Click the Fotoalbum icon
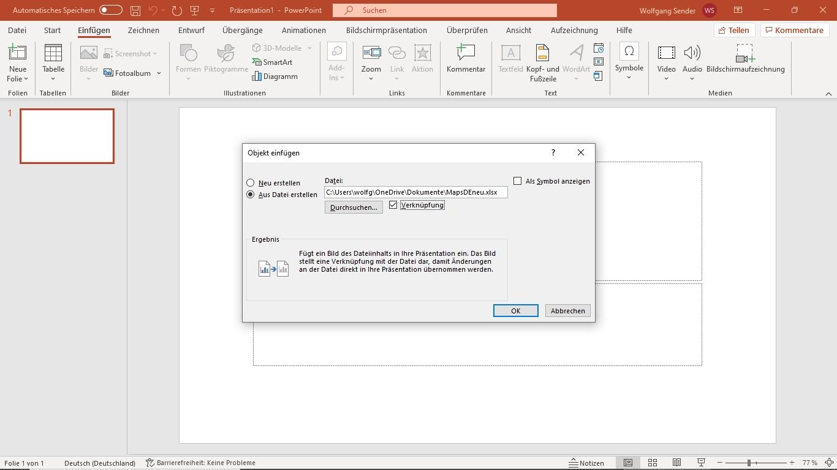 (x=108, y=73)
